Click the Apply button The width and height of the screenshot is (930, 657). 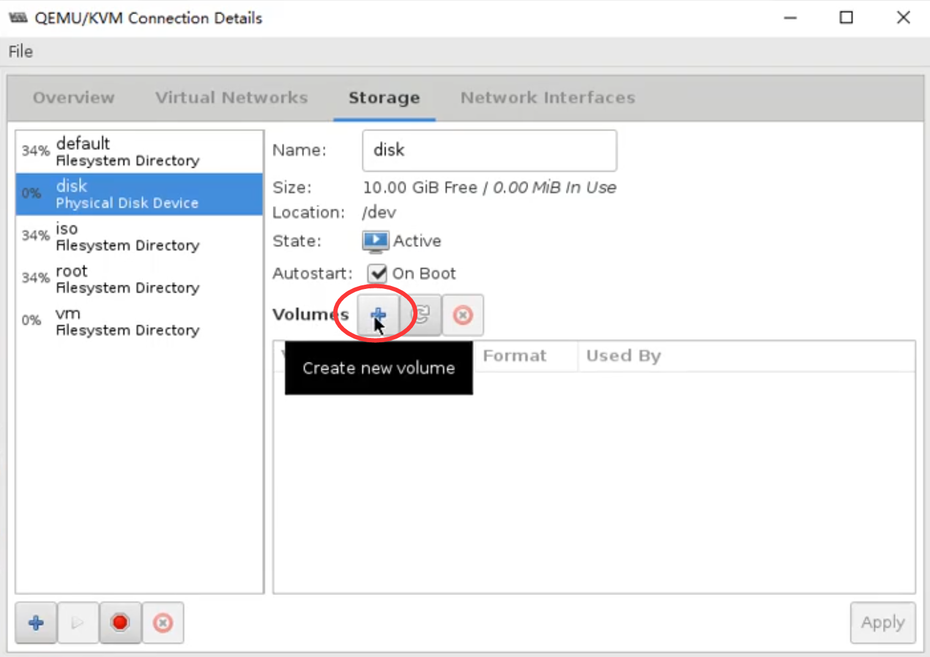882,623
